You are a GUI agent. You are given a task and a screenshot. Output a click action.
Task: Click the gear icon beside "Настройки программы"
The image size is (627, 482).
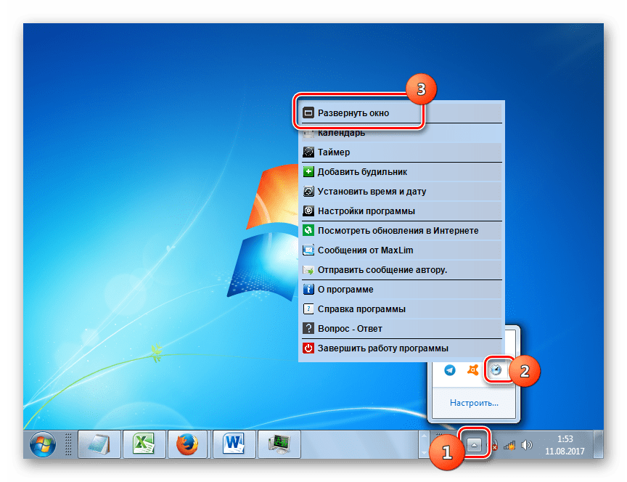tap(308, 211)
